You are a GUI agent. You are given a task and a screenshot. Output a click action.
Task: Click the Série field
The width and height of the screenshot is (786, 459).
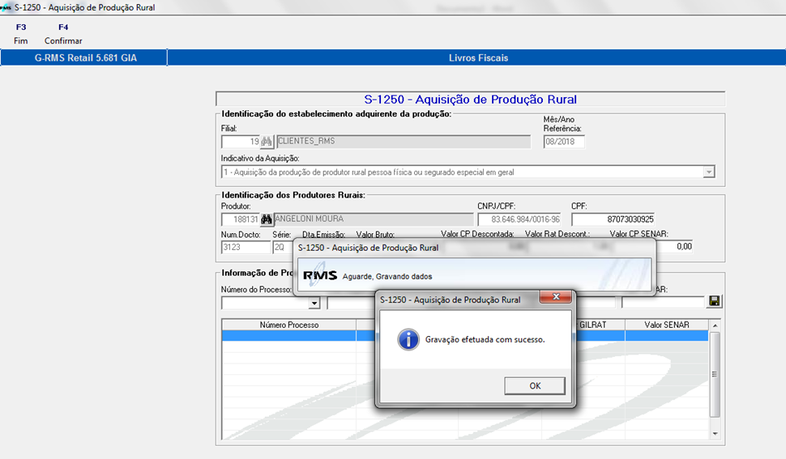click(x=282, y=247)
